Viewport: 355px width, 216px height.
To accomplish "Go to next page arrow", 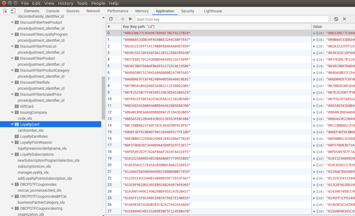I will [x=130, y=19].
